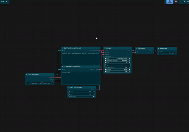Increase height with its right arrow
The image size is (189, 132).
(x=93, y=94)
